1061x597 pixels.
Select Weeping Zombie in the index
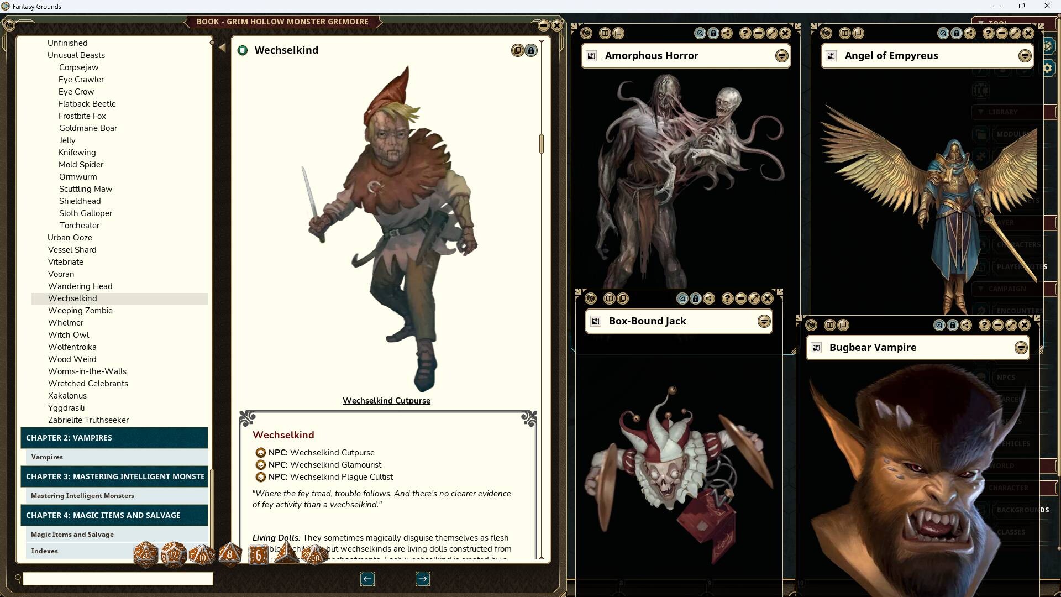(80, 311)
